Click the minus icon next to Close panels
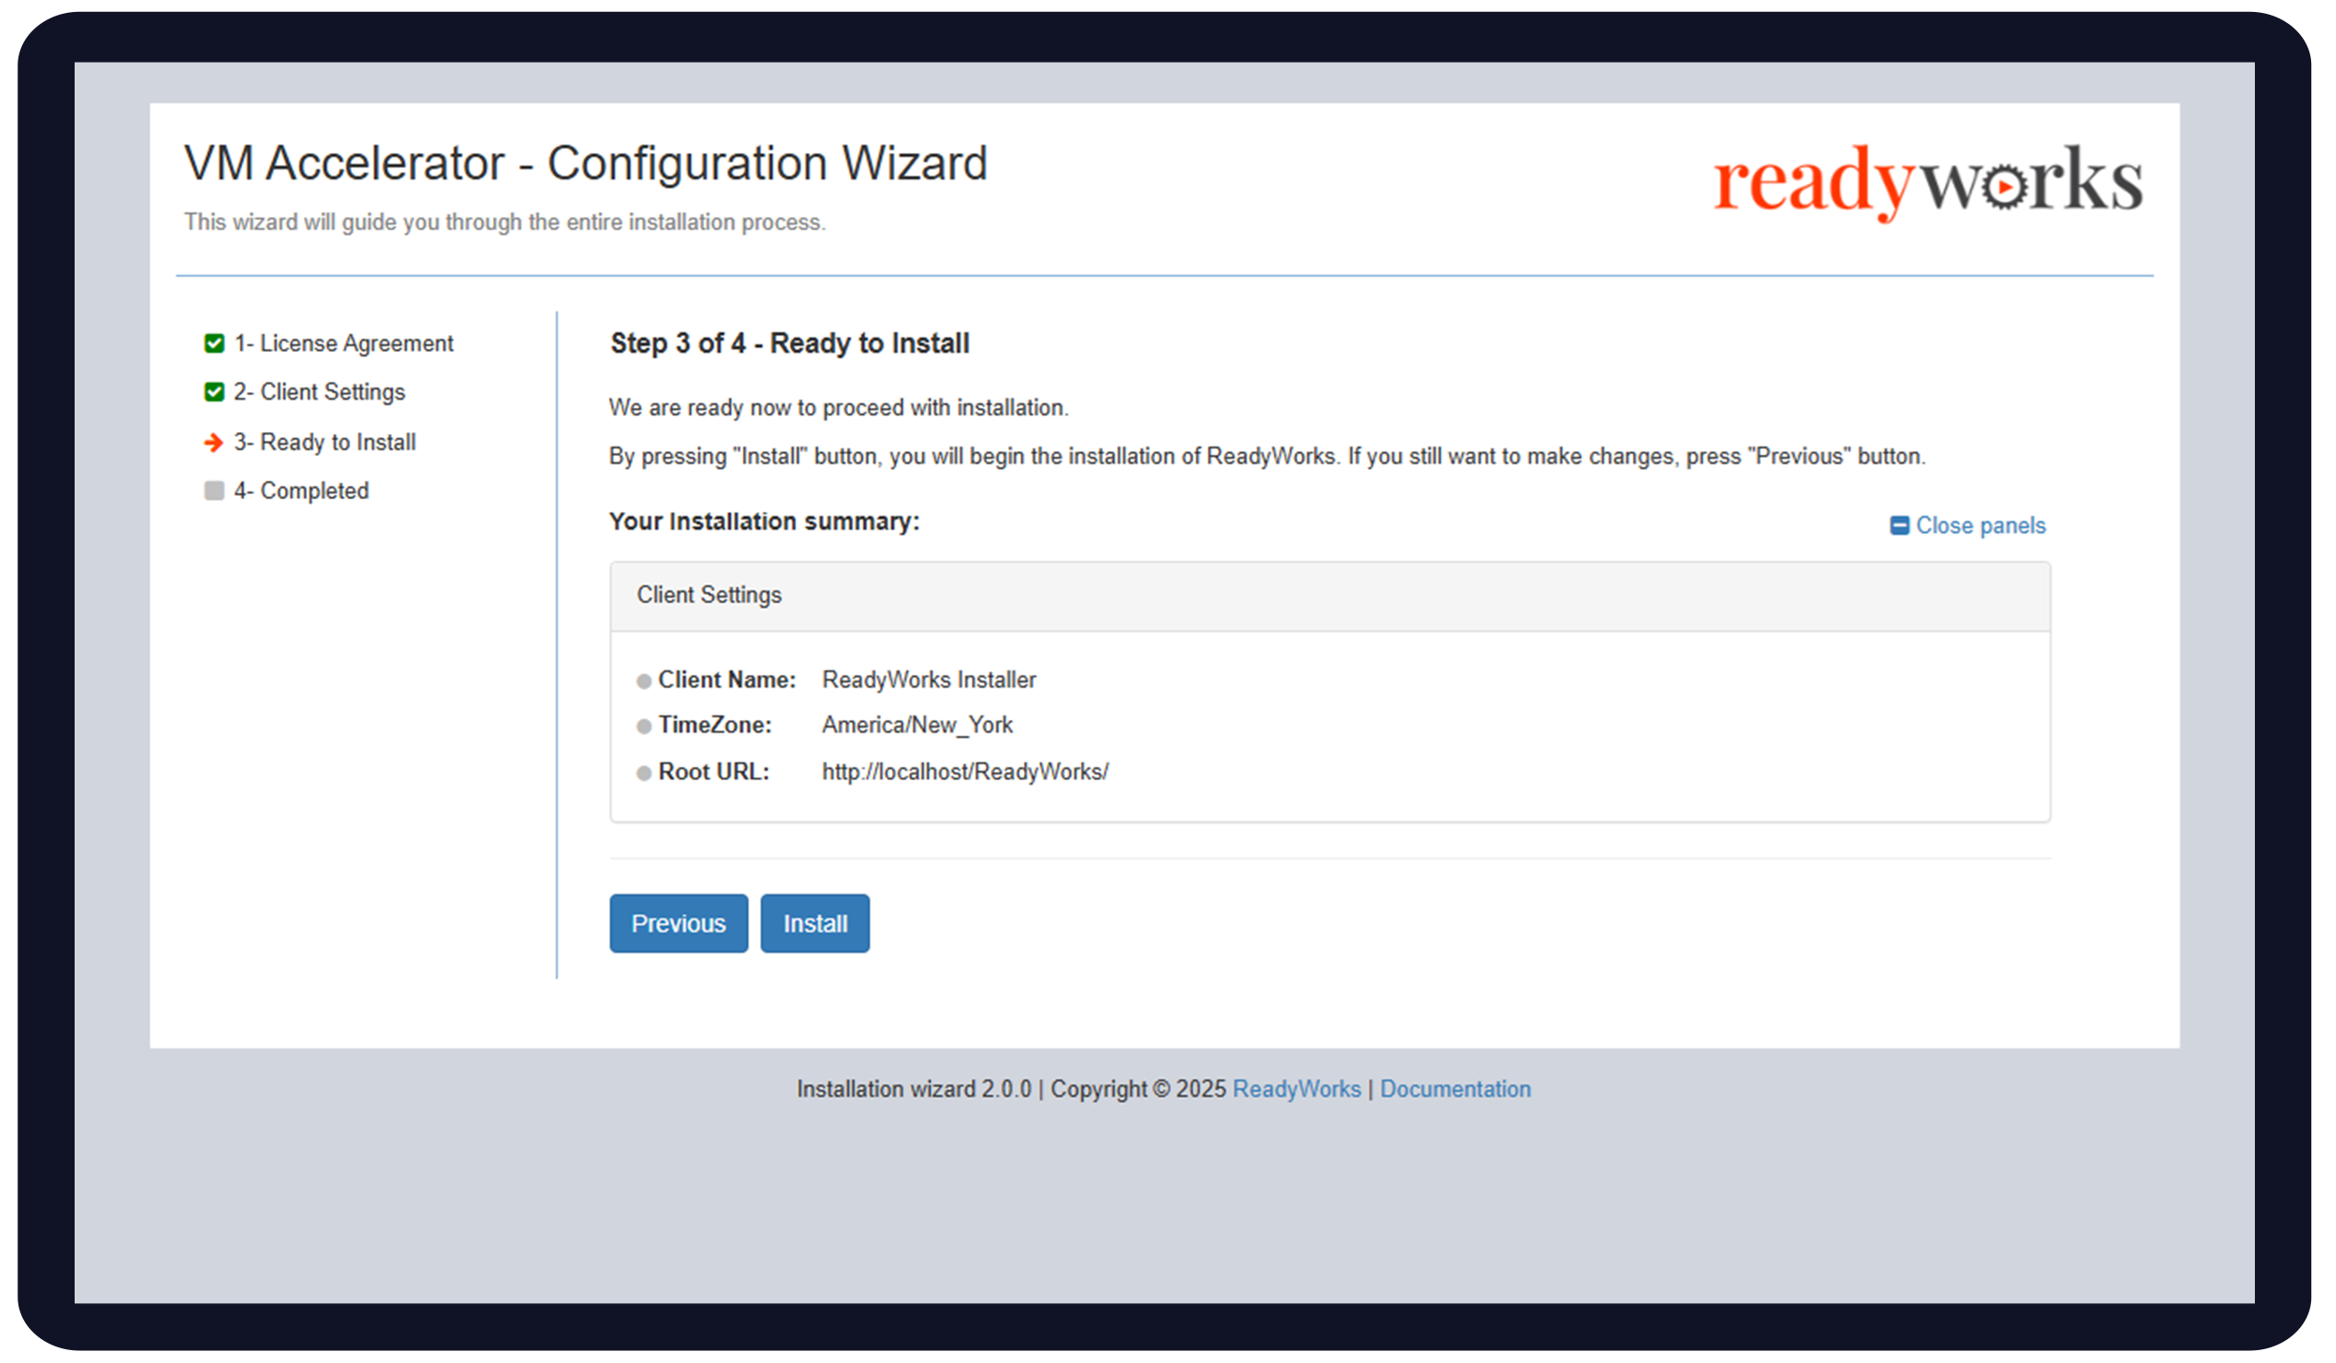This screenshot has width=2336, height=1363. [x=1899, y=525]
